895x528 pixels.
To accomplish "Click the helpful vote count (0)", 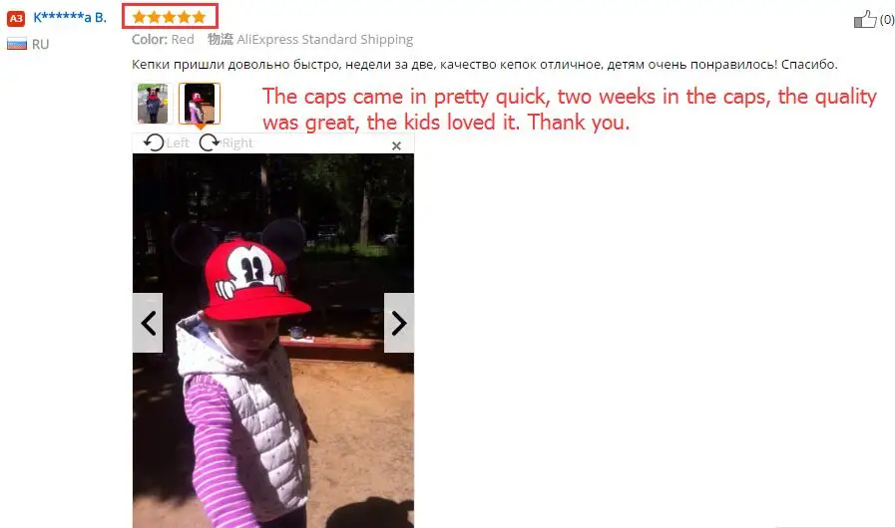I will point(886,19).
